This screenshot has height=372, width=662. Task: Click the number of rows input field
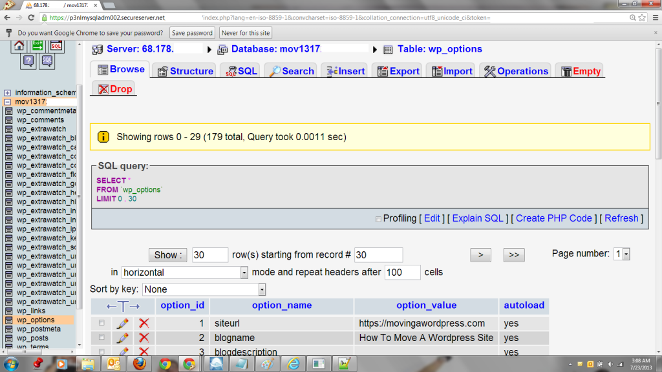click(210, 255)
